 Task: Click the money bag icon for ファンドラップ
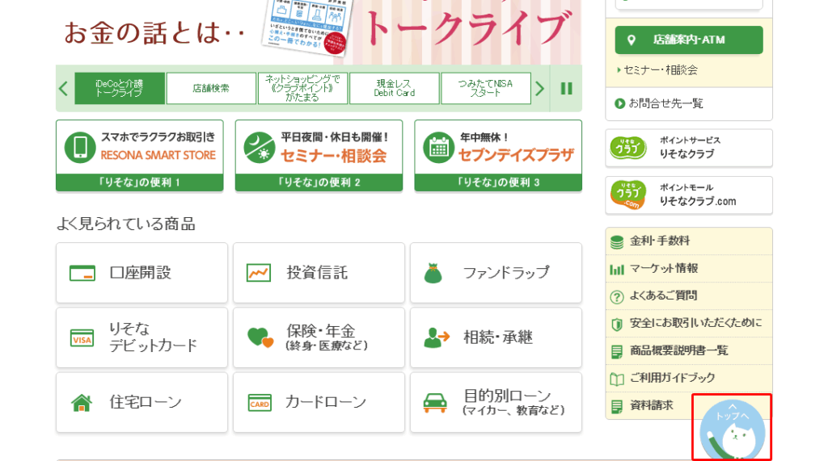(433, 273)
